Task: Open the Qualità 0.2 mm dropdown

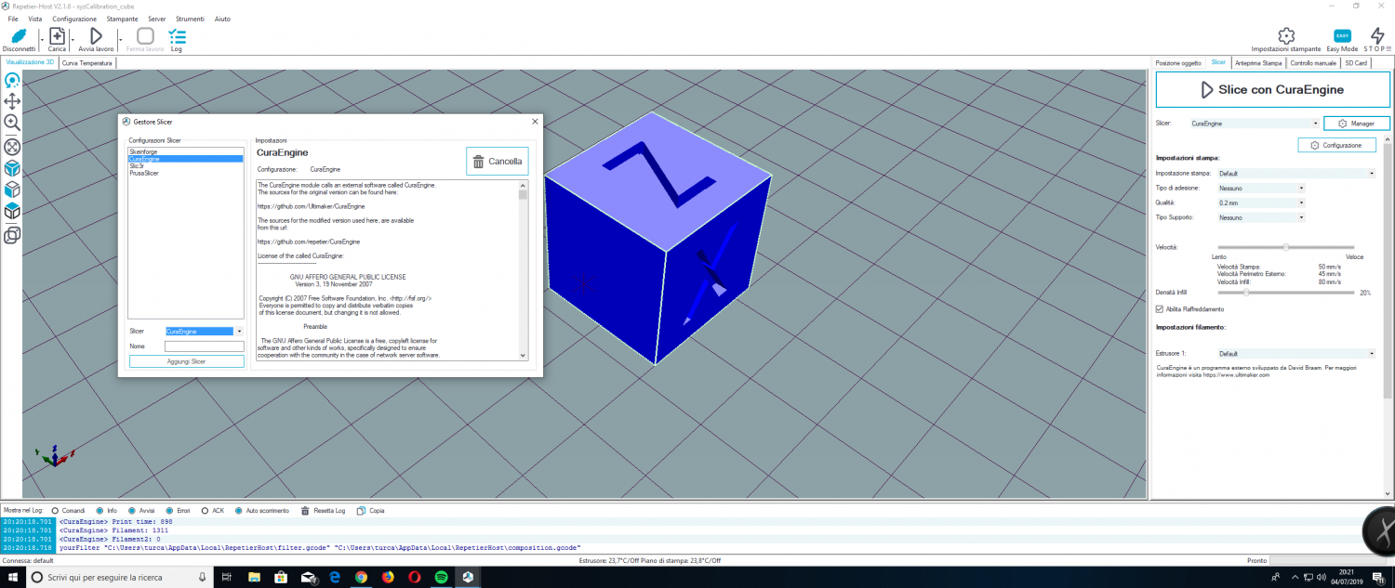Action: (1261, 203)
